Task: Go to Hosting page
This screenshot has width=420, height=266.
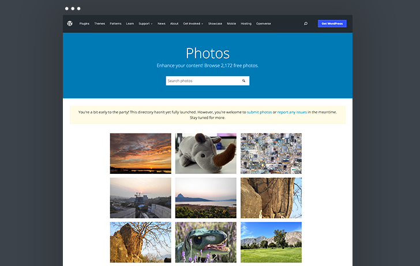Action: point(246,24)
